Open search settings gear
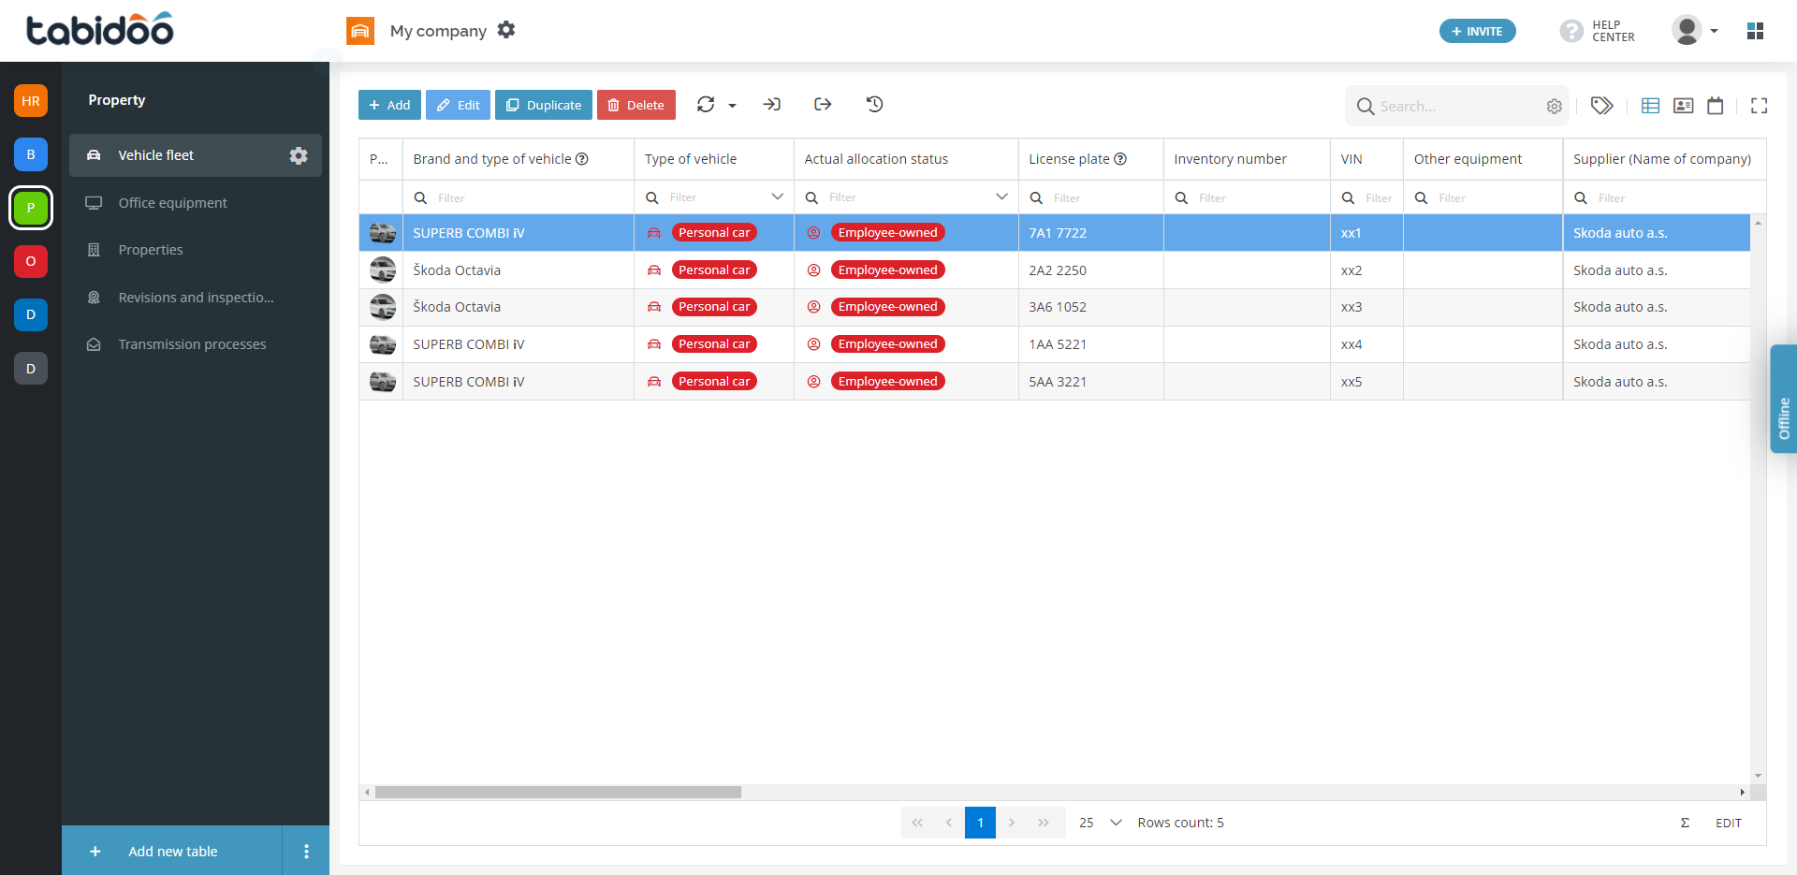Screen dimensions: 1797x875 [x=1555, y=107]
